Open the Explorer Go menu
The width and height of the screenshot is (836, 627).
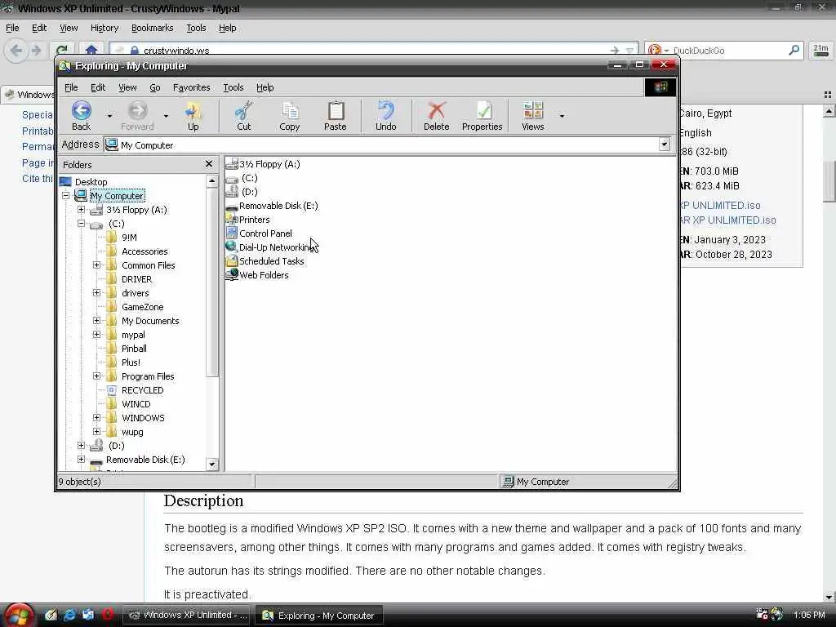(x=154, y=87)
